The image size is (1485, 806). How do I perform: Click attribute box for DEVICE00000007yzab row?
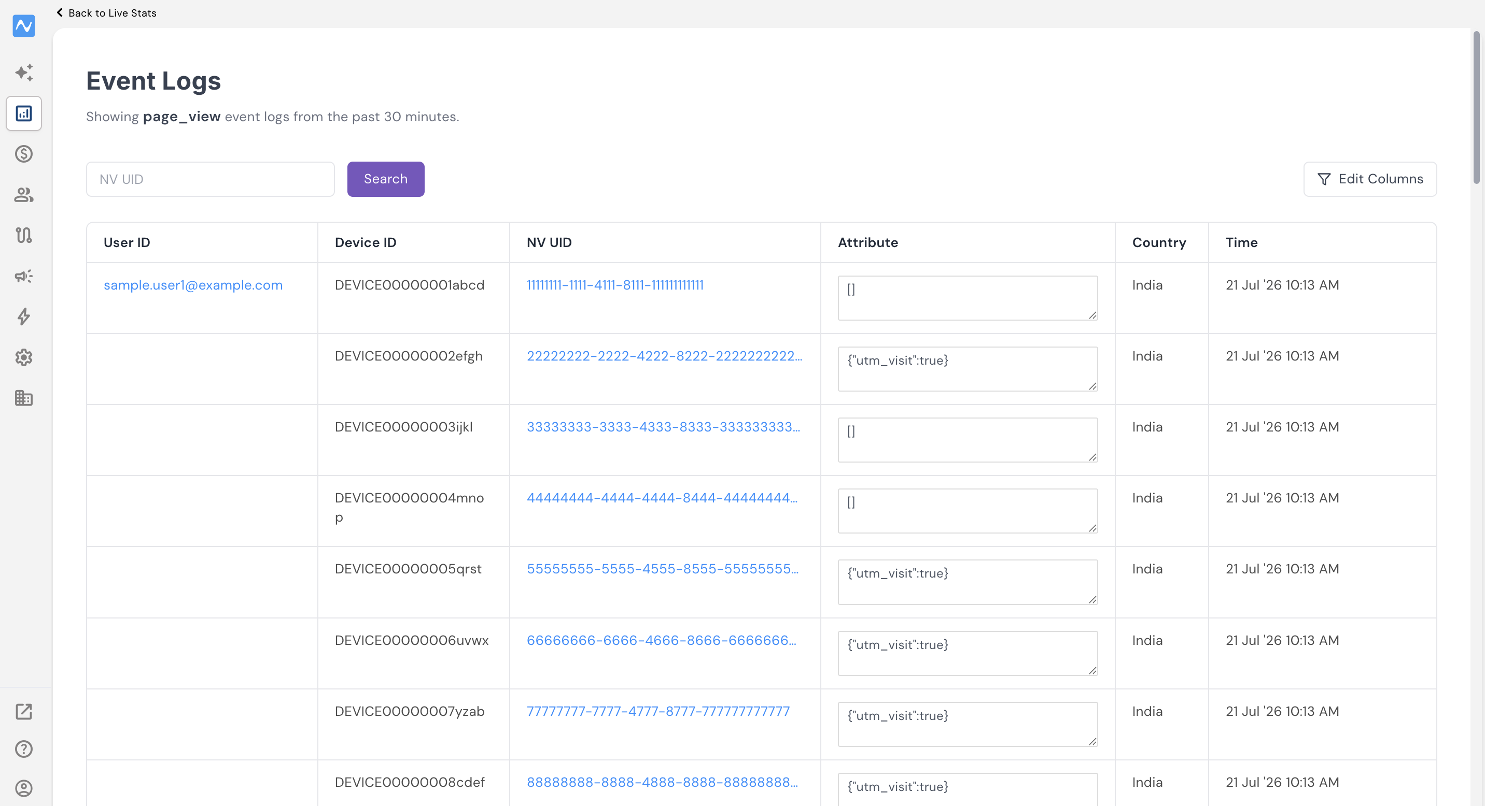(x=968, y=724)
